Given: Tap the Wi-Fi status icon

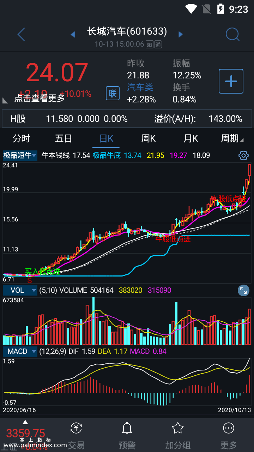Looking at the screenshot, I should [191, 9].
